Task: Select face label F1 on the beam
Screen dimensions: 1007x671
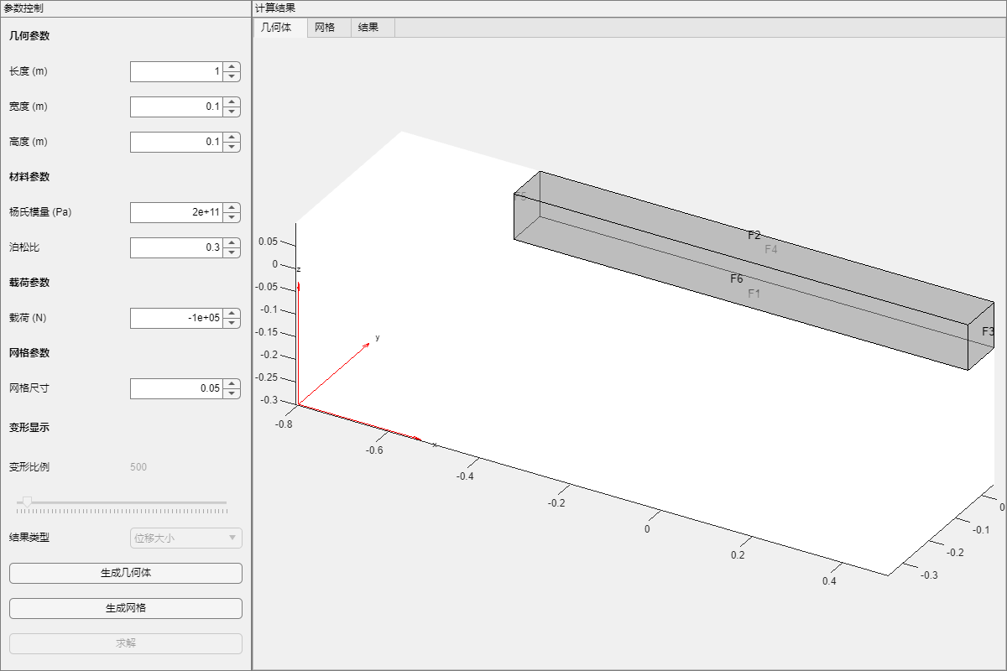Action: pyautogui.click(x=754, y=294)
